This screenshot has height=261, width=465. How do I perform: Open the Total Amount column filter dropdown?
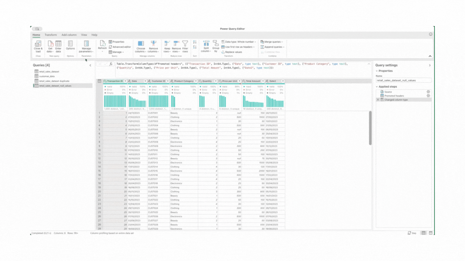pos(263,81)
